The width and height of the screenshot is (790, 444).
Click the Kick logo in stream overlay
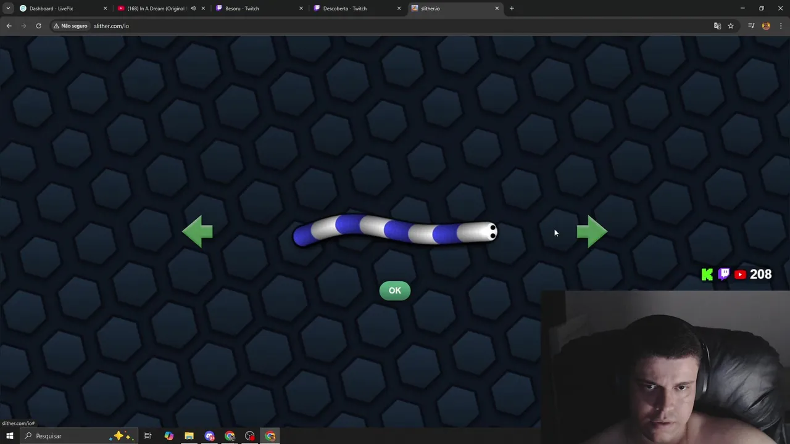pyautogui.click(x=707, y=274)
